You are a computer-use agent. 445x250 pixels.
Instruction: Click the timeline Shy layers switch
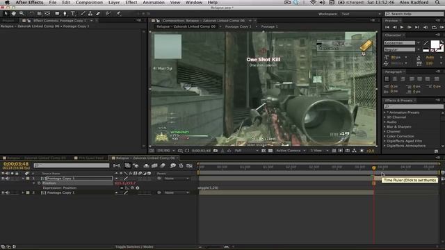pos(146,165)
